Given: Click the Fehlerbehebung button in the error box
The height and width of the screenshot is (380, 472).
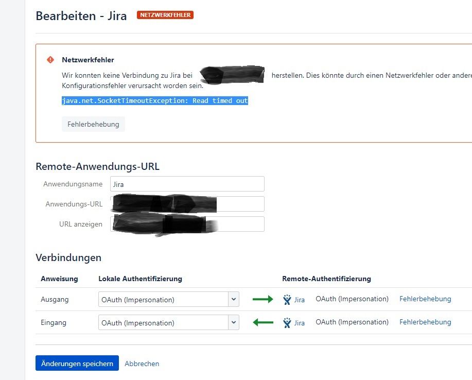Looking at the screenshot, I should (x=93, y=124).
